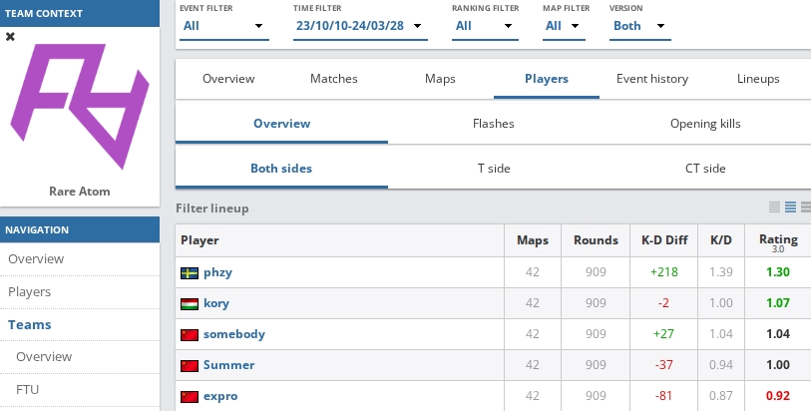Click Filter lineup
Viewport: 811px width, 411px height.
[x=212, y=208]
